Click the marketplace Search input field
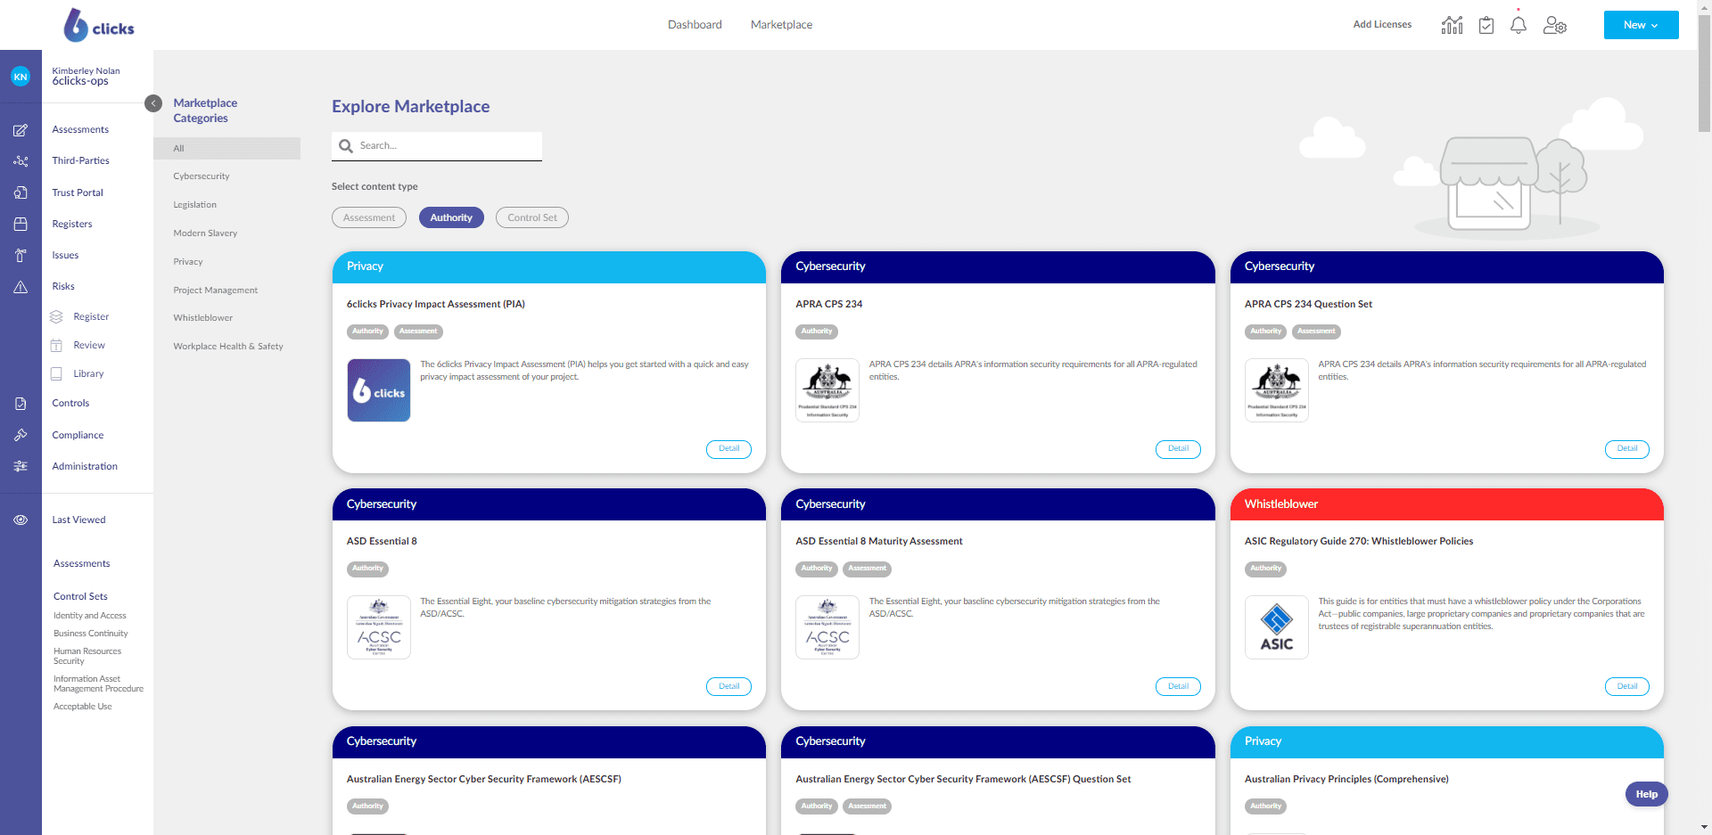Screen dimensions: 1712x835 tap(437, 146)
